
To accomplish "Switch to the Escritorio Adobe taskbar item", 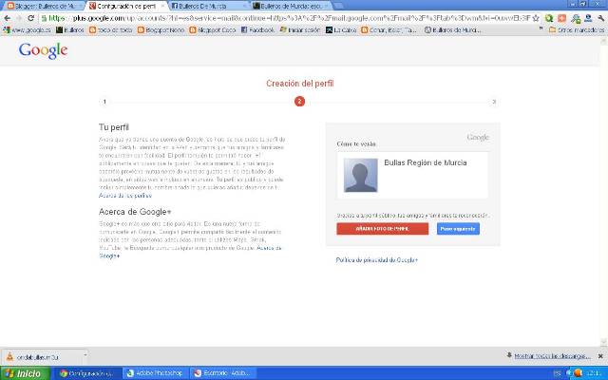I will (x=224, y=373).
